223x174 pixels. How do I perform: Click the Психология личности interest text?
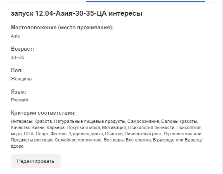tap(151, 127)
